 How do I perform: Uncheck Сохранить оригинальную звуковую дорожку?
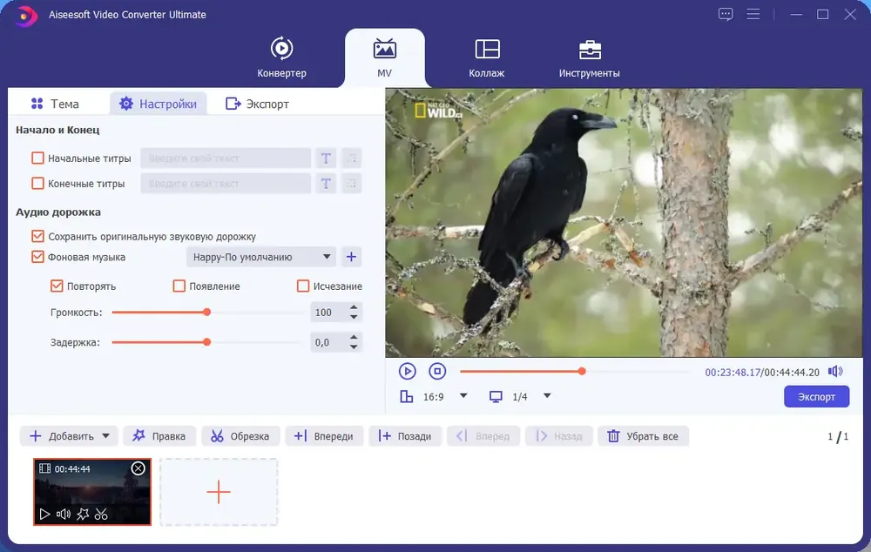point(37,237)
